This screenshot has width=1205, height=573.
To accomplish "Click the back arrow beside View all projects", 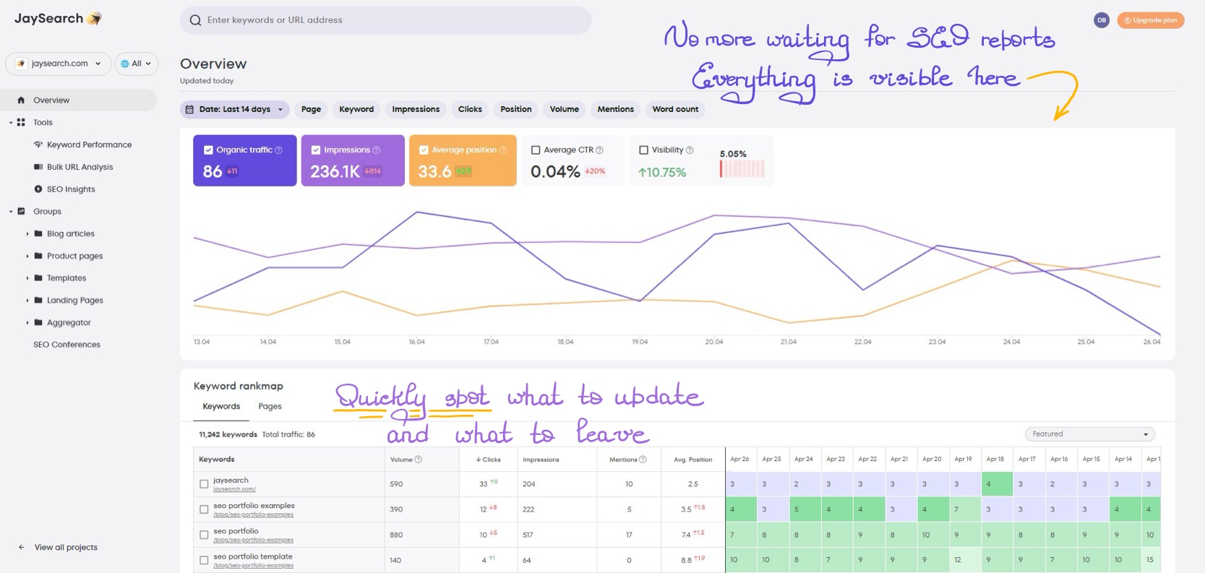I will pos(22,548).
